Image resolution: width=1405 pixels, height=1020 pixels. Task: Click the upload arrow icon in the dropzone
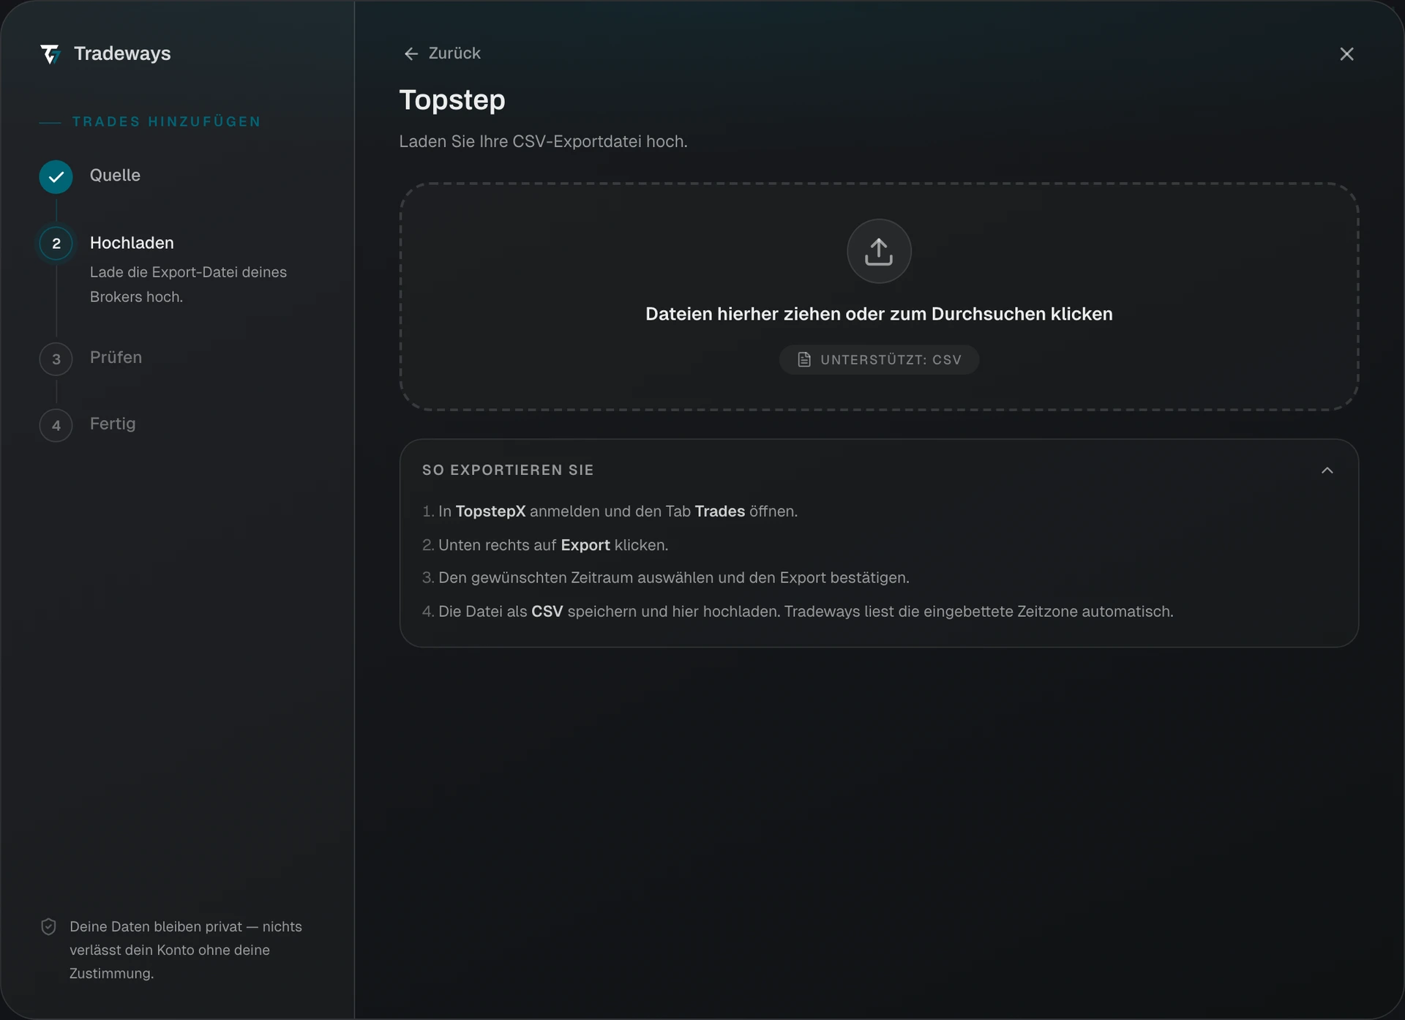[x=879, y=251]
